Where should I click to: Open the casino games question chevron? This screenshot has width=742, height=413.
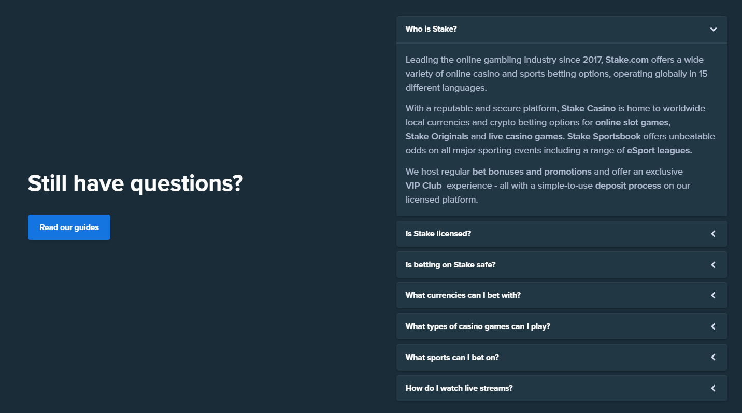coord(714,326)
